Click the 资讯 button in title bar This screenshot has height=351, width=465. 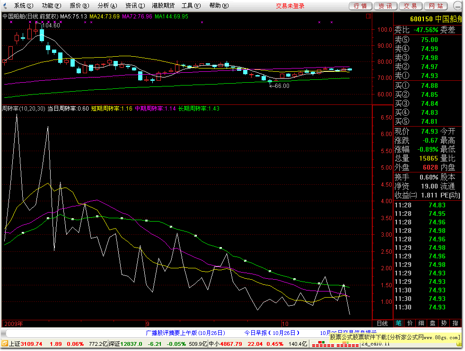(385, 6)
